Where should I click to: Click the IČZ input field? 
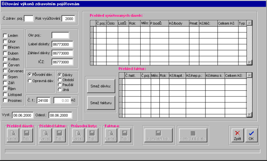tap(62, 62)
